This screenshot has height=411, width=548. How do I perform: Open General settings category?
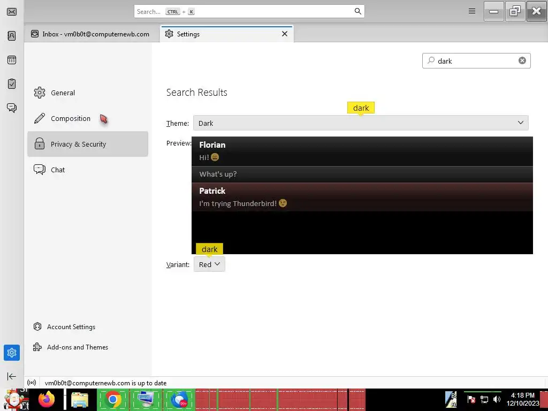88,93
